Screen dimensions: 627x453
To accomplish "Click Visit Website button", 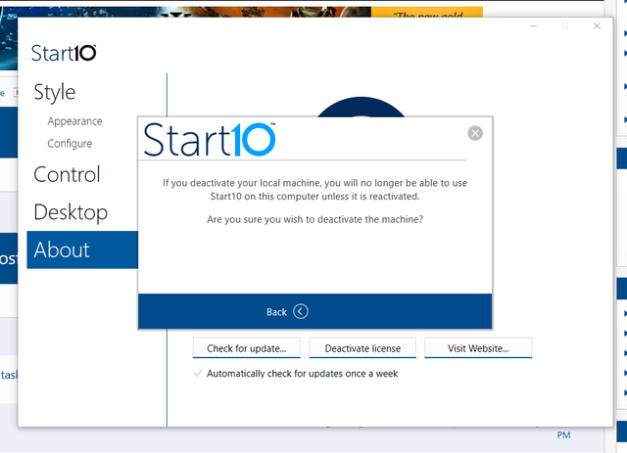I will pos(478,348).
